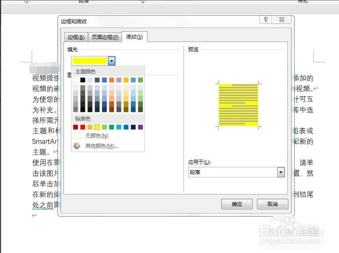Pick the orange theme color

112,80
